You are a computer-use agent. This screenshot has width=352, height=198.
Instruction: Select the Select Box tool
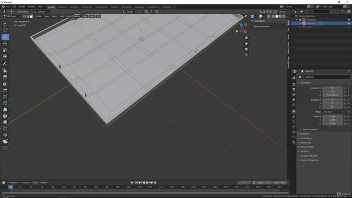(x=5, y=24)
